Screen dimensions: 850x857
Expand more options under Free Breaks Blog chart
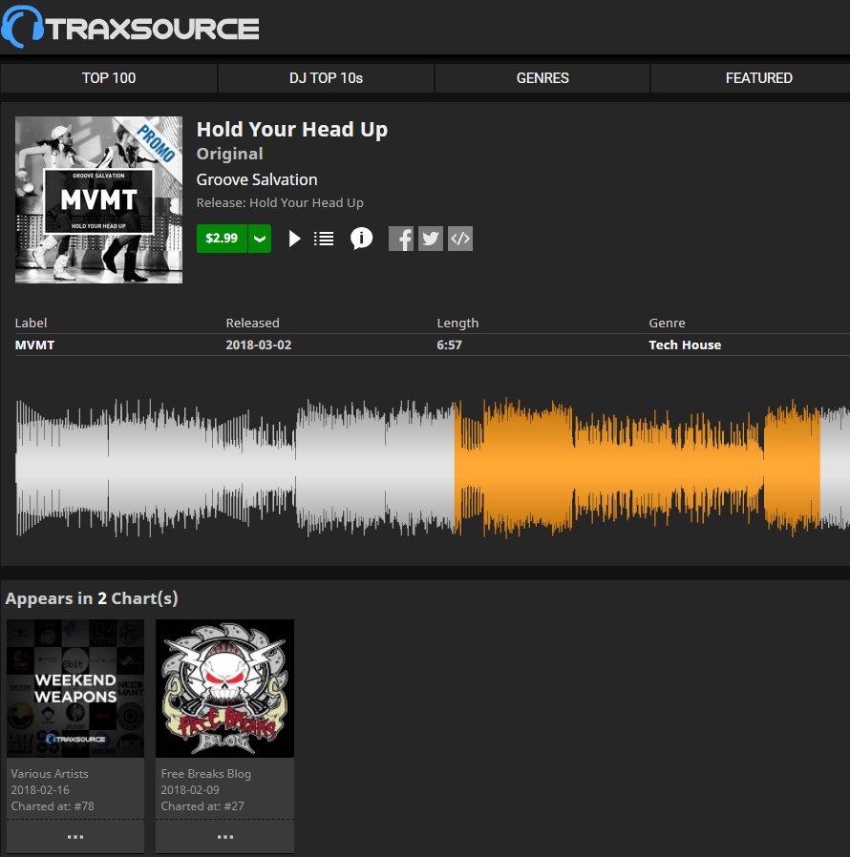click(224, 836)
